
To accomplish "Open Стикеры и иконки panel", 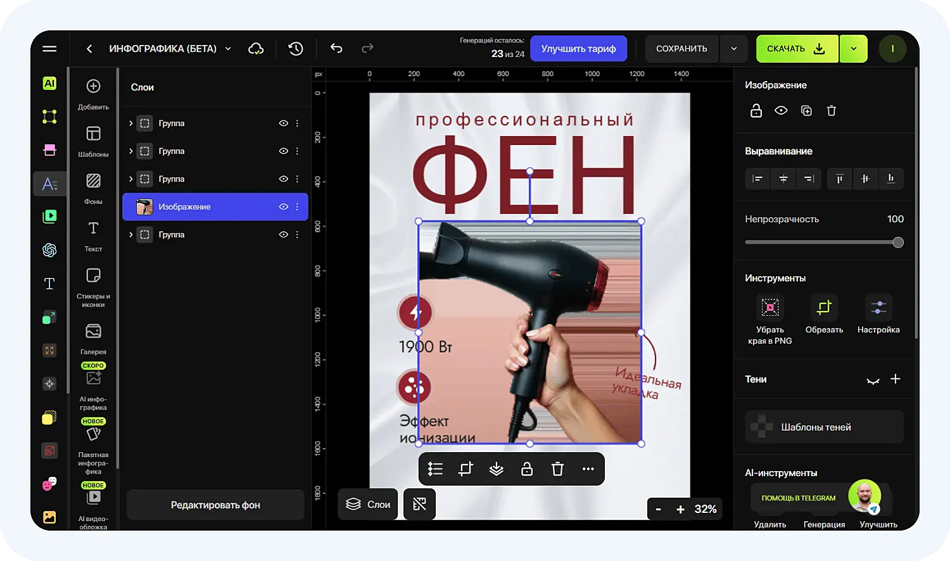I will click(x=93, y=282).
